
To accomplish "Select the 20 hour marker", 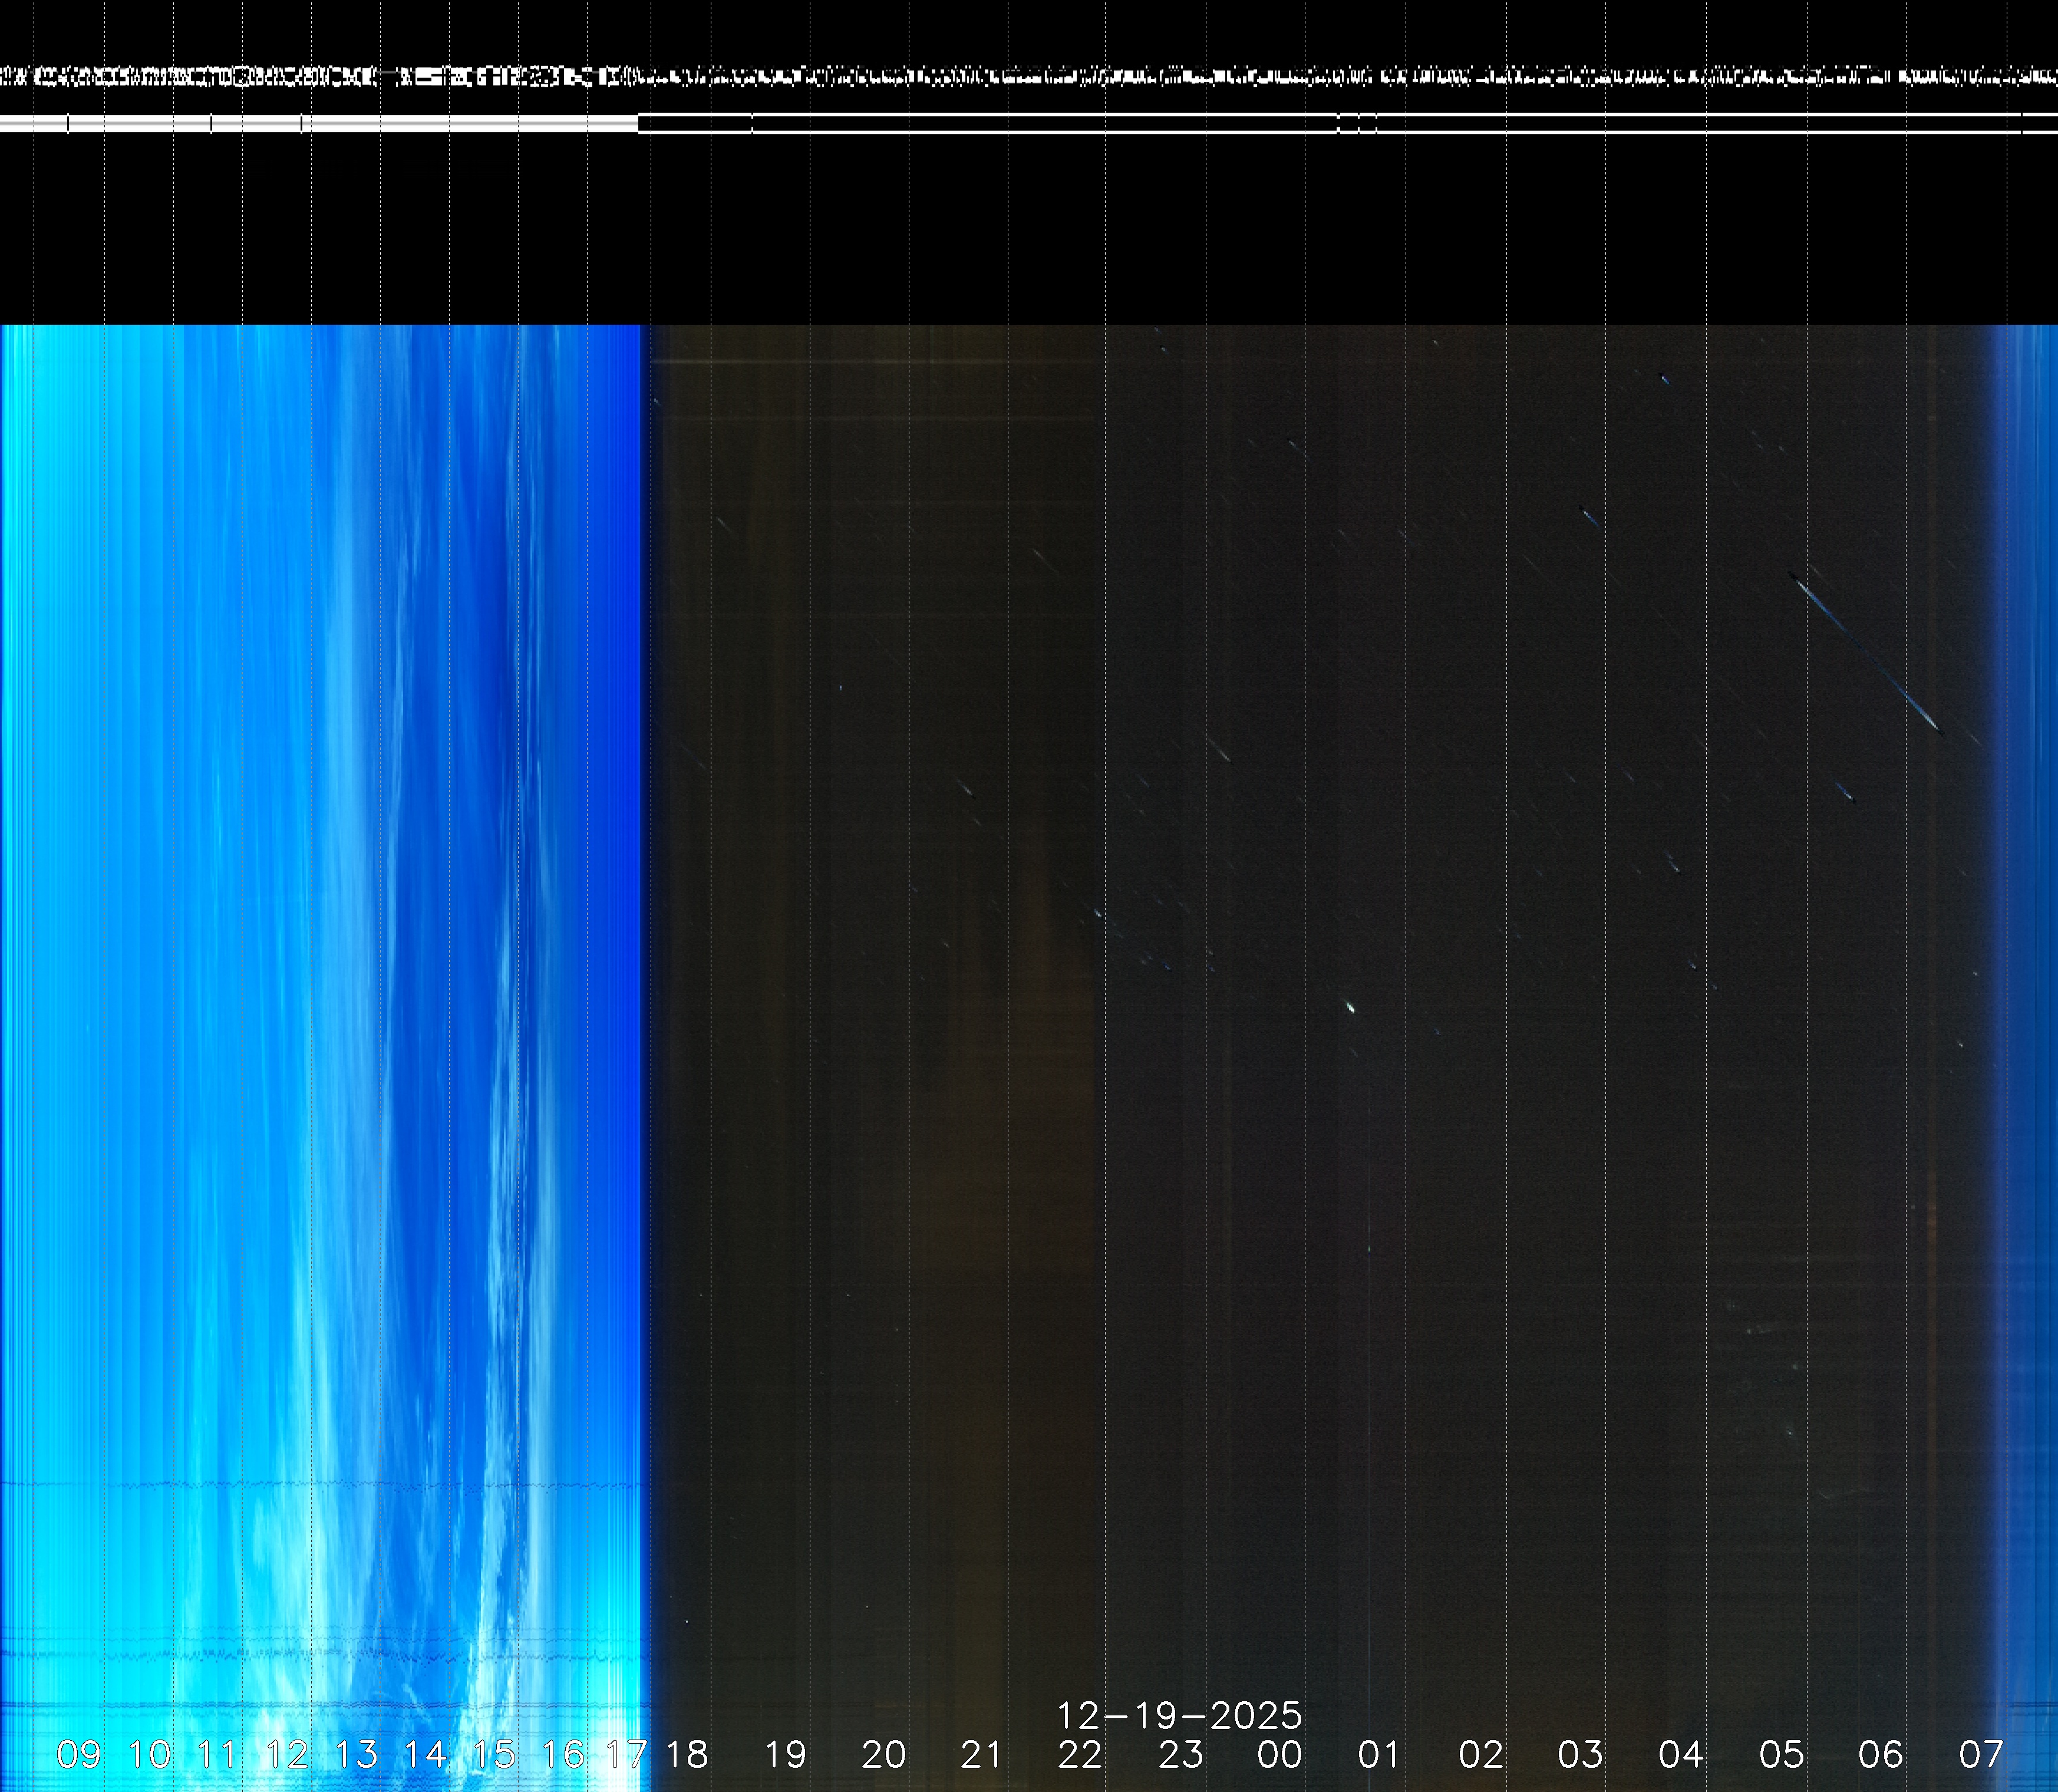I will tap(883, 1754).
